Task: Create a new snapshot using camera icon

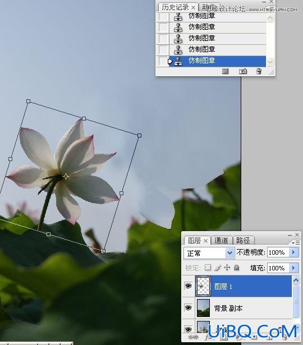Action: 243,71
